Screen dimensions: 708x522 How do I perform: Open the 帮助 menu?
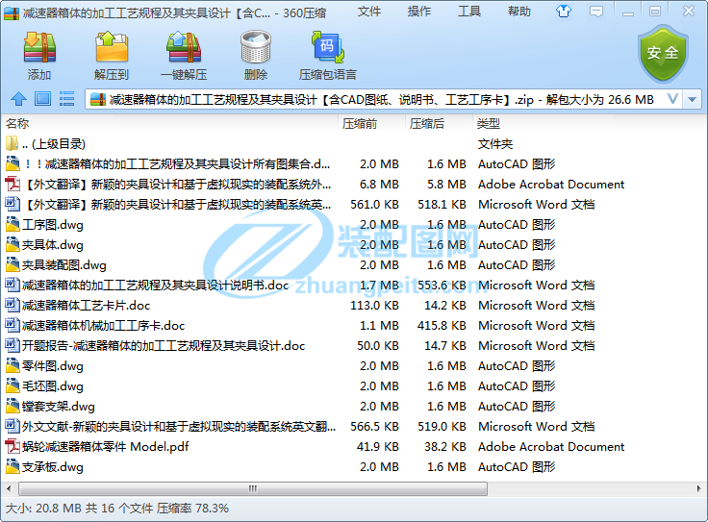pyautogui.click(x=518, y=12)
